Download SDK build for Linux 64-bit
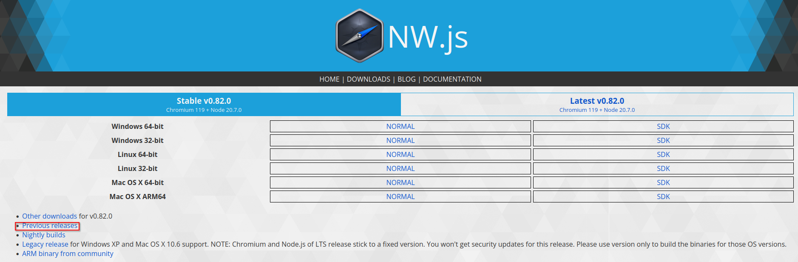Viewport: 798px width, 262px height. click(663, 154)
